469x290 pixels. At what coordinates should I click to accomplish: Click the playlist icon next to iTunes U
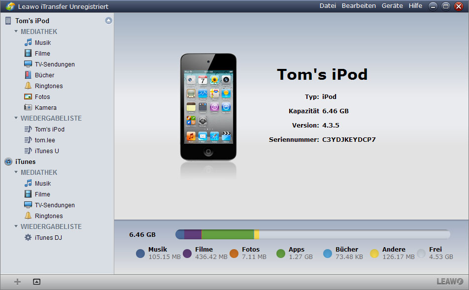28,151
